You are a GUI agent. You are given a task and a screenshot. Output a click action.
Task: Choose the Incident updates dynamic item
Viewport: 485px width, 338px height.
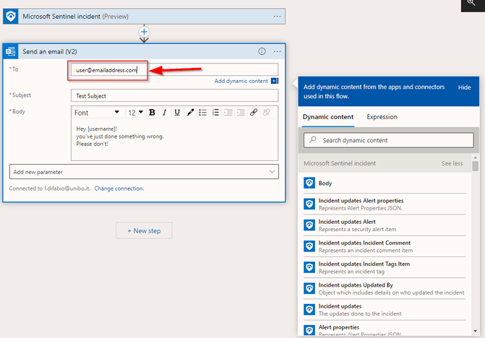pyautogui.click(x=385, y=310)
